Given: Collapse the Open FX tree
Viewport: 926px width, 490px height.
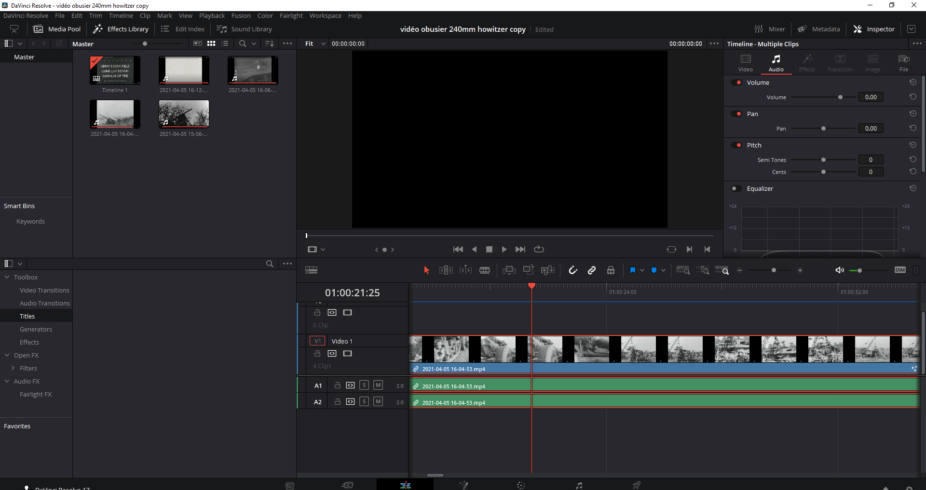Looking at the screenshot, I should click(7, 355).
